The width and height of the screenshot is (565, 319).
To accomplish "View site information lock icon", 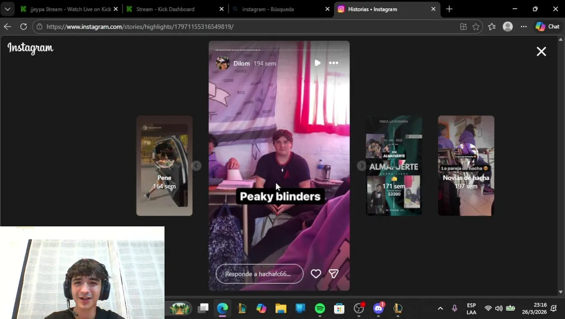I will pos(39,27).
